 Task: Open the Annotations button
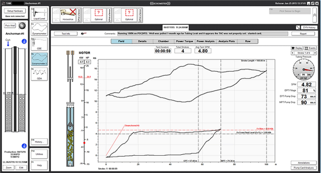click(304, 163)
